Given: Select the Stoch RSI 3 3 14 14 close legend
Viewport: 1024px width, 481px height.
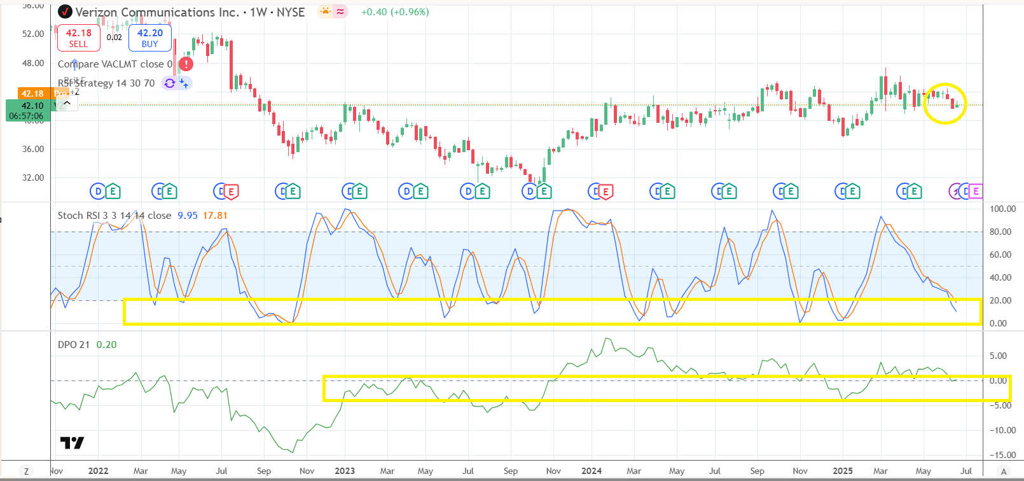Looking at the screenshot, I should 114,216.
